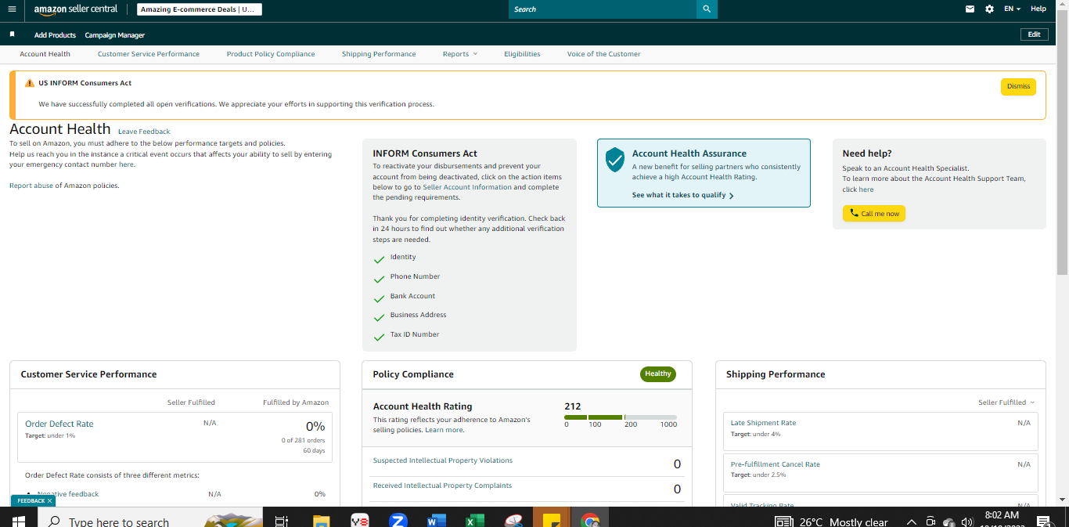Click Order Defect Rate metric
Screen dimensions: 1069x527
point(59,424)
